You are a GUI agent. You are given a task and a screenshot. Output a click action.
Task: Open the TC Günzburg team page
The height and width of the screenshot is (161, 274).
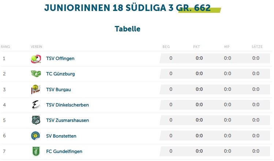(60, 74)
